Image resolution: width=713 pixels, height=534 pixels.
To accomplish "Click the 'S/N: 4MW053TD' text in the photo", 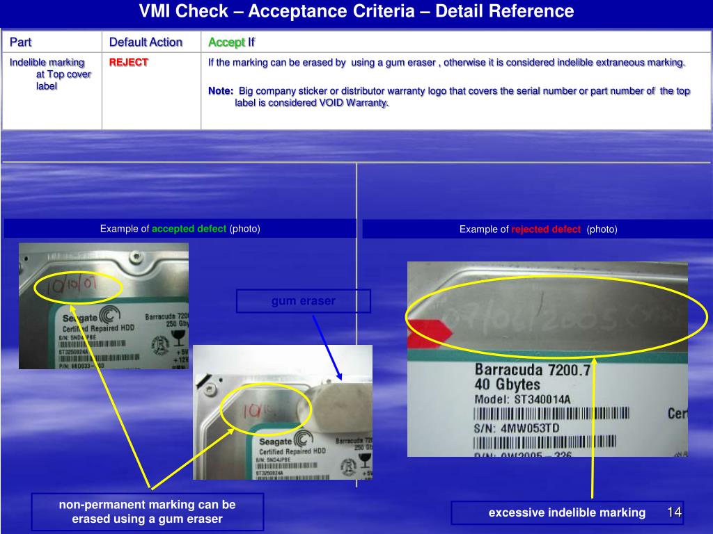I will click(517, 428).
